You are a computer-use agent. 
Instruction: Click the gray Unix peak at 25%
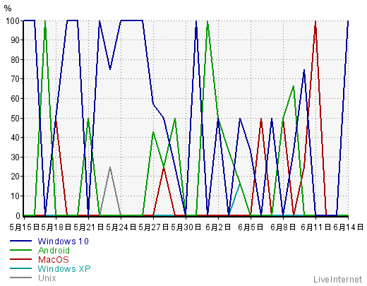110,167
